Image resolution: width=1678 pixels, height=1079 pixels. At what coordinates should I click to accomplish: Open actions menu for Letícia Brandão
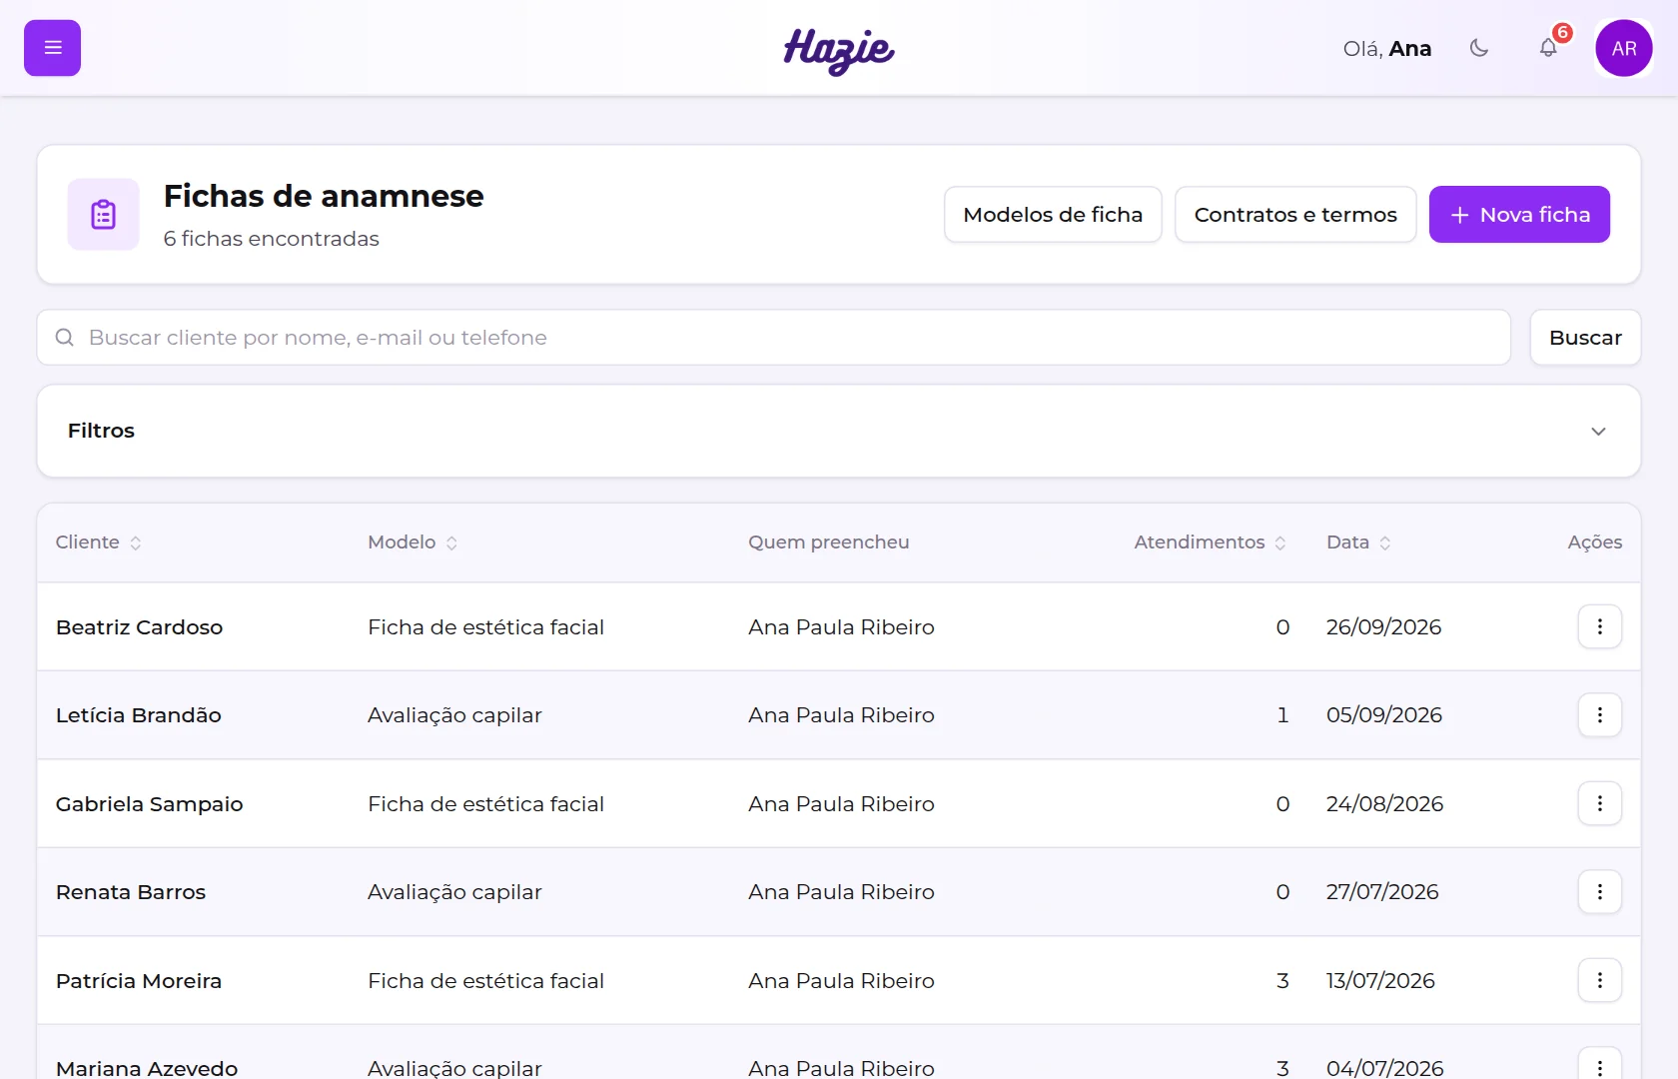[1600, 715]
